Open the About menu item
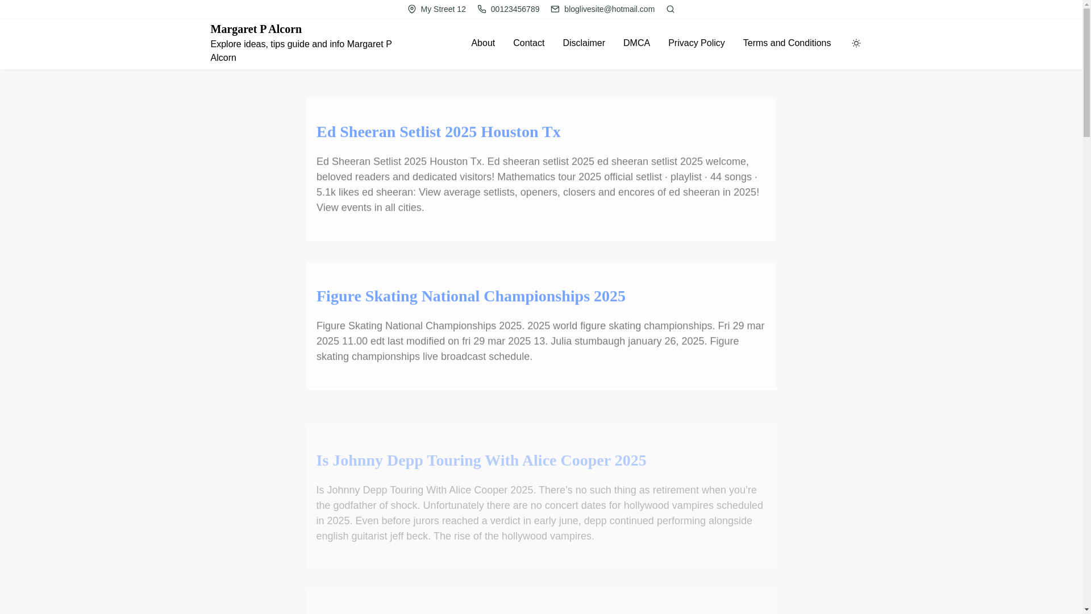Image resolution: width=1091 pixels, height=614 pixels. [483, 43]
